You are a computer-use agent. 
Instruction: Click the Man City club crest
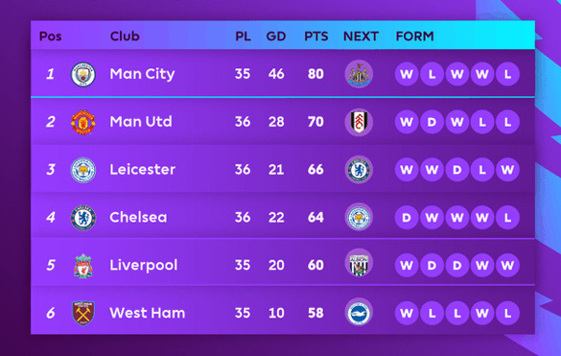point(83,74)
